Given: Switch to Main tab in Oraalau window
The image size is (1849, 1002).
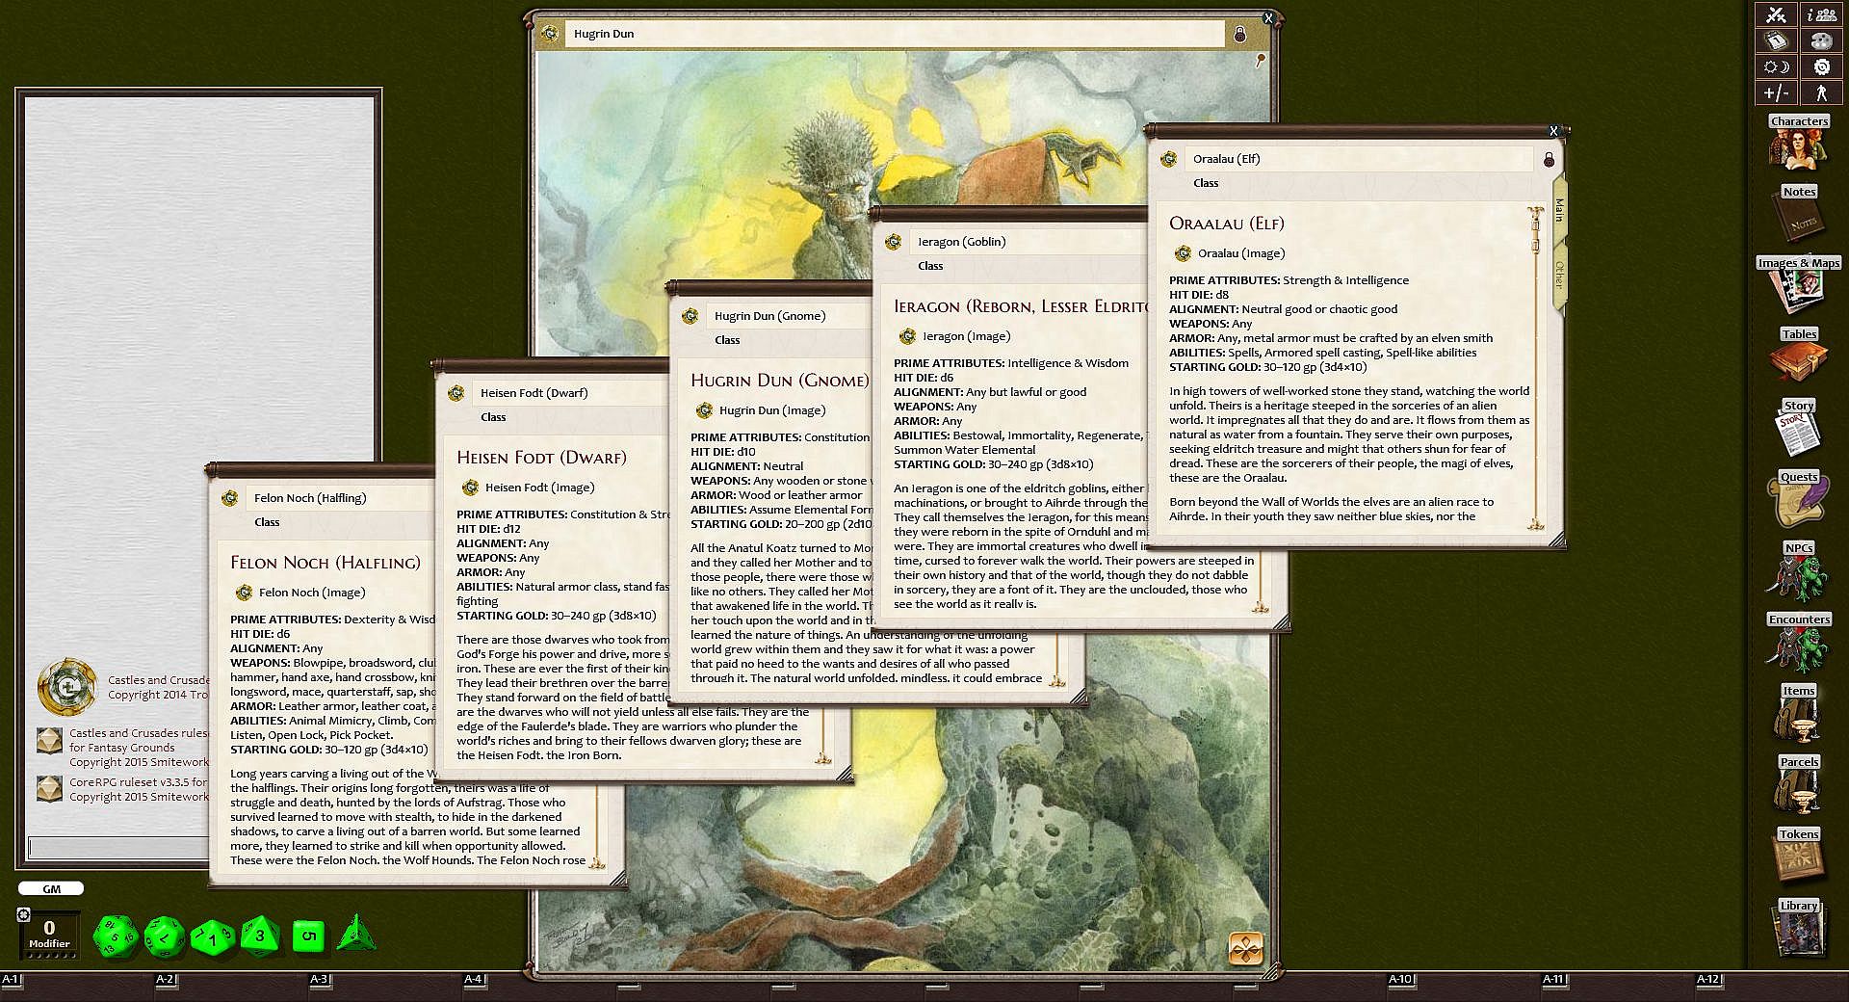Looking at the screenshot, I should click(1560, 210).
